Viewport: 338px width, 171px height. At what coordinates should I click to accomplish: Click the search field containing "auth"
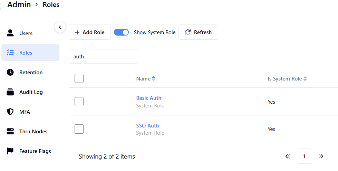point(103,56)
